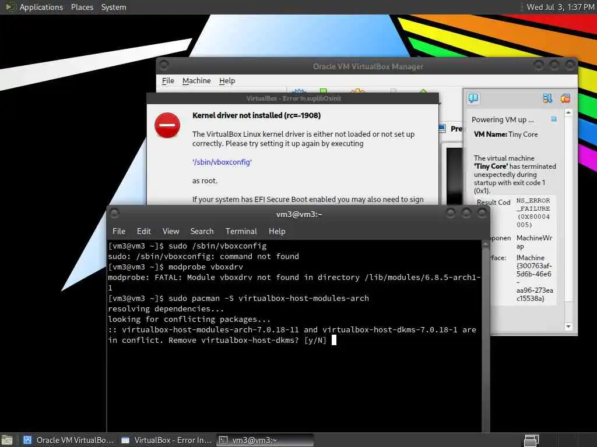Dismiss the Powering VM up notification

[554, 119]
